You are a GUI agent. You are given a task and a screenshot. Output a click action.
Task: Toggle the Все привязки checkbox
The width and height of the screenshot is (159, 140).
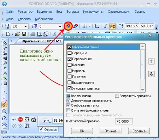point(68,96)
